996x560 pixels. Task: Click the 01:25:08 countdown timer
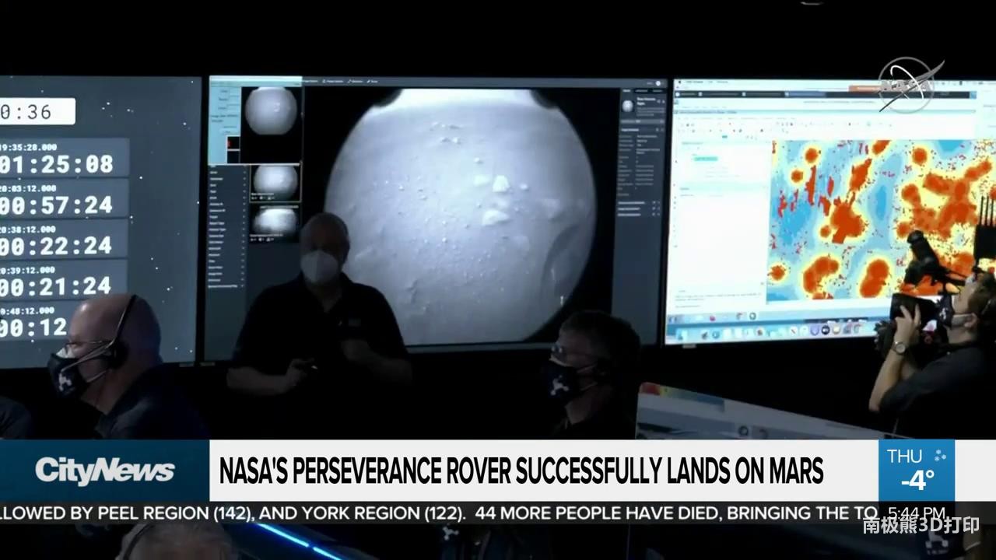coord(57,164)
